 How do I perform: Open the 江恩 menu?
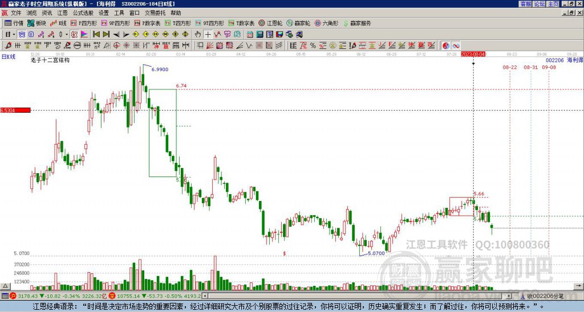62,13
